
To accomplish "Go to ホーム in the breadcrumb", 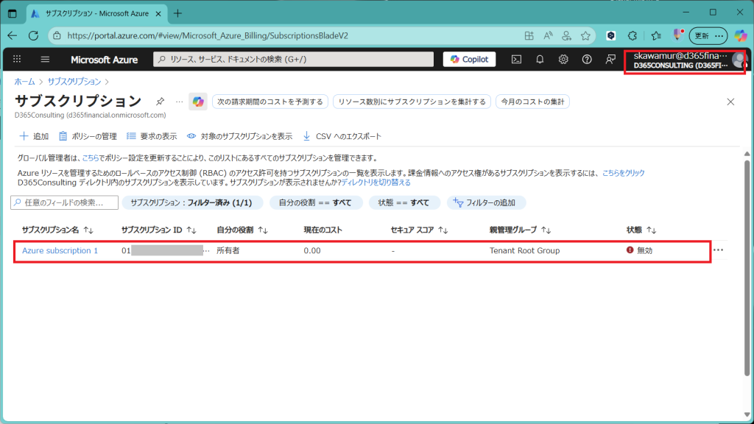I will pyautogui.click(x=24, y=82).
